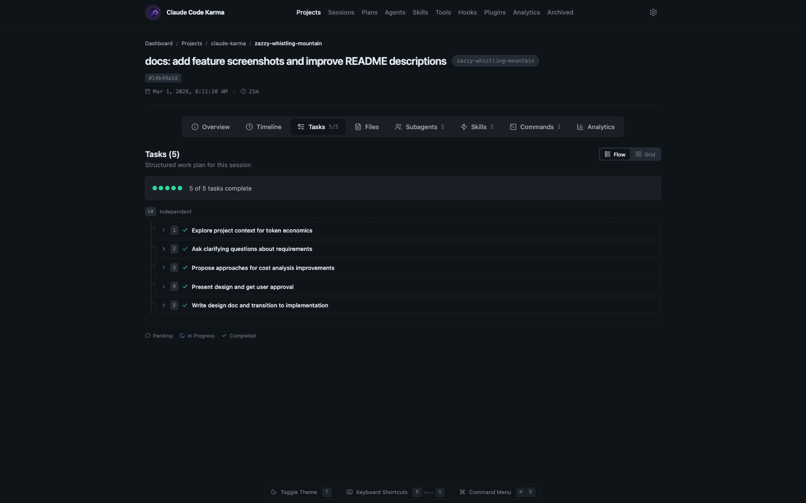This screenshot has height=503, width=806.
Task: Go to Dashboard breadcrumb link
Action: click(x=159, y=44)
